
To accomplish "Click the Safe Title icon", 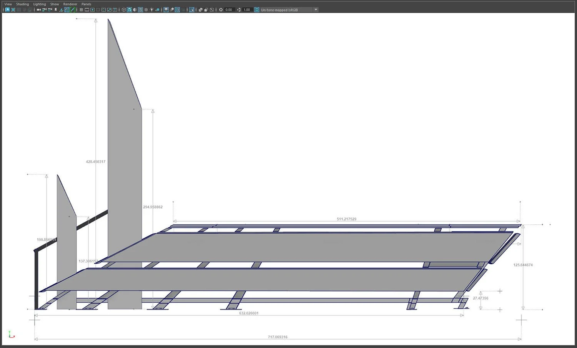I will (115, 10).
